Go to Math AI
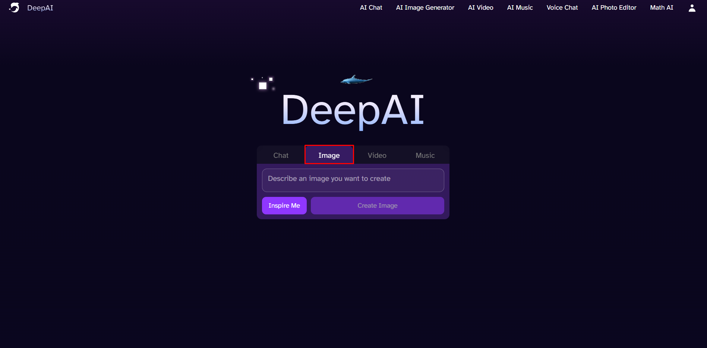This screenshot has height=348, width=707. point(661,7)
